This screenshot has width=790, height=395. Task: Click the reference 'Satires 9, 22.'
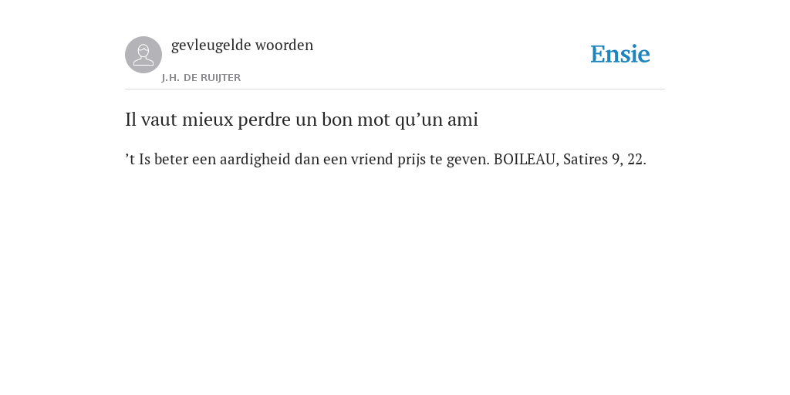[x=605, y=159]
